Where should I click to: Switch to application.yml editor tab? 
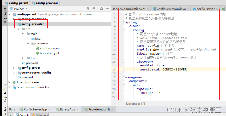coord(131,9)
